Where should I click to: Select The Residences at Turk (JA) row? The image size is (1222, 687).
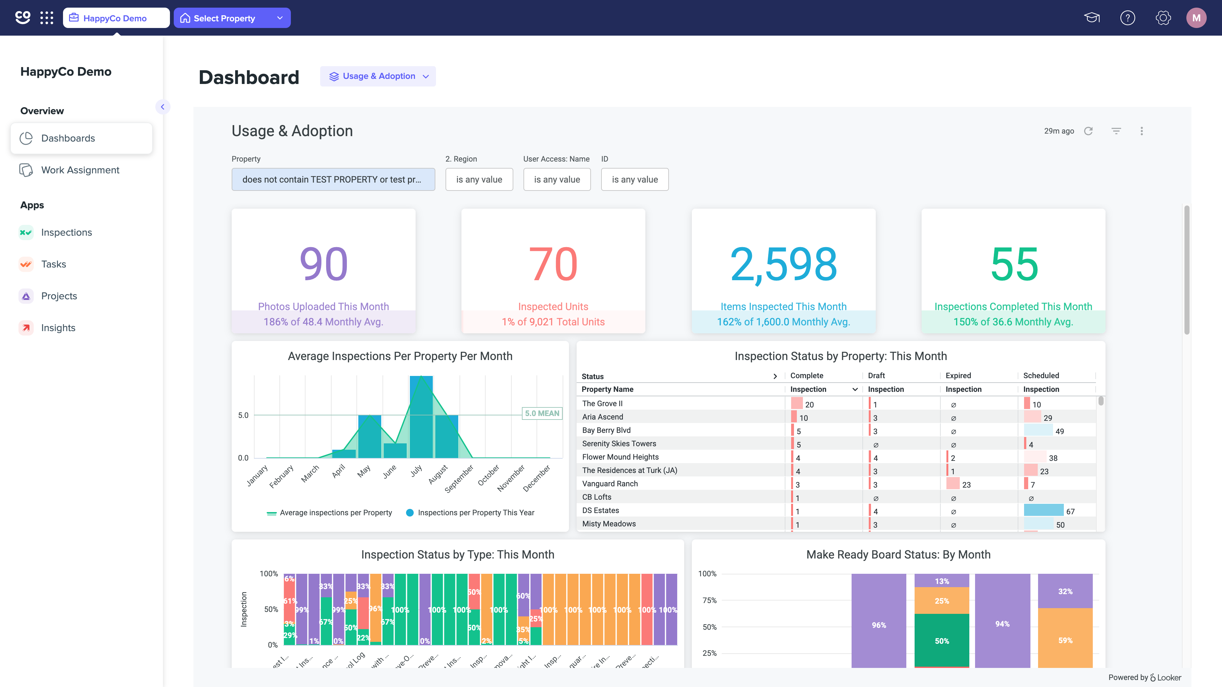(x=836, y=470)
